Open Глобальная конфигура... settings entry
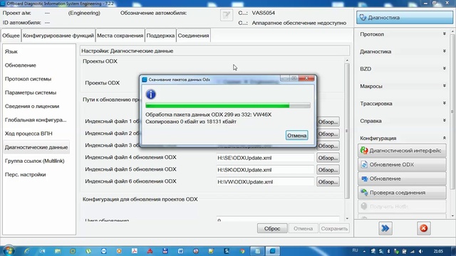The width and height of the screenshot is (456, 256). pos(36,120)
